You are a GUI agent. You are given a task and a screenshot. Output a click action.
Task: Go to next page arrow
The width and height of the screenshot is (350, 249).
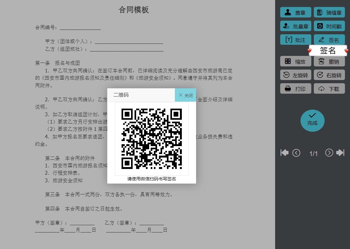point(329,153)
